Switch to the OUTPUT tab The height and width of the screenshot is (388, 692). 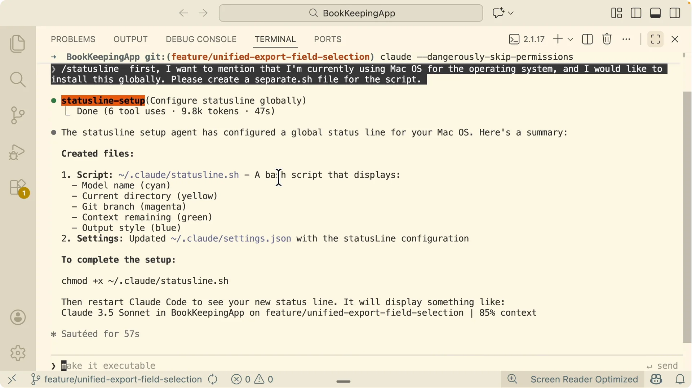click(130, 39)
